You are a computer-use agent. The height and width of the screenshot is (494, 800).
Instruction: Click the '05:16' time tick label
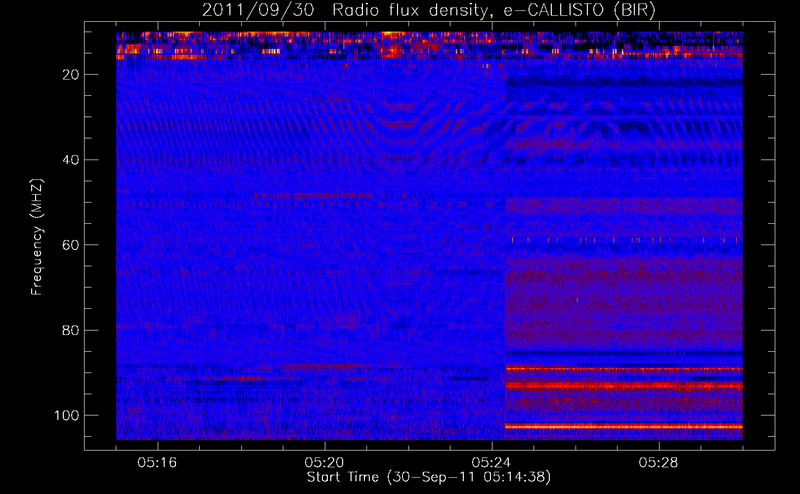157,463
